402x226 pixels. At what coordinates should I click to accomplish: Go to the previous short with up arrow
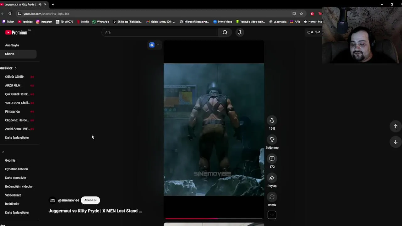pyautogui.click(x=396, y=126)
